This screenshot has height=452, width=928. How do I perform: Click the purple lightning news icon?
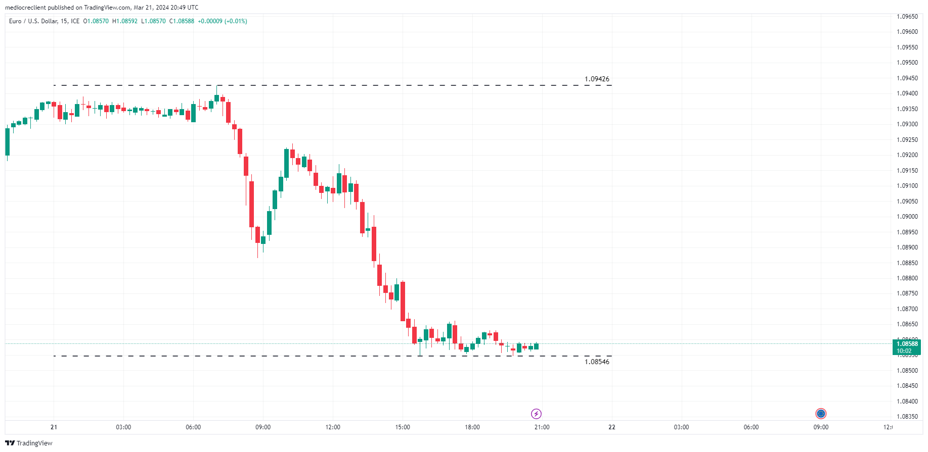pyautogui.click(x=536, y=414)
